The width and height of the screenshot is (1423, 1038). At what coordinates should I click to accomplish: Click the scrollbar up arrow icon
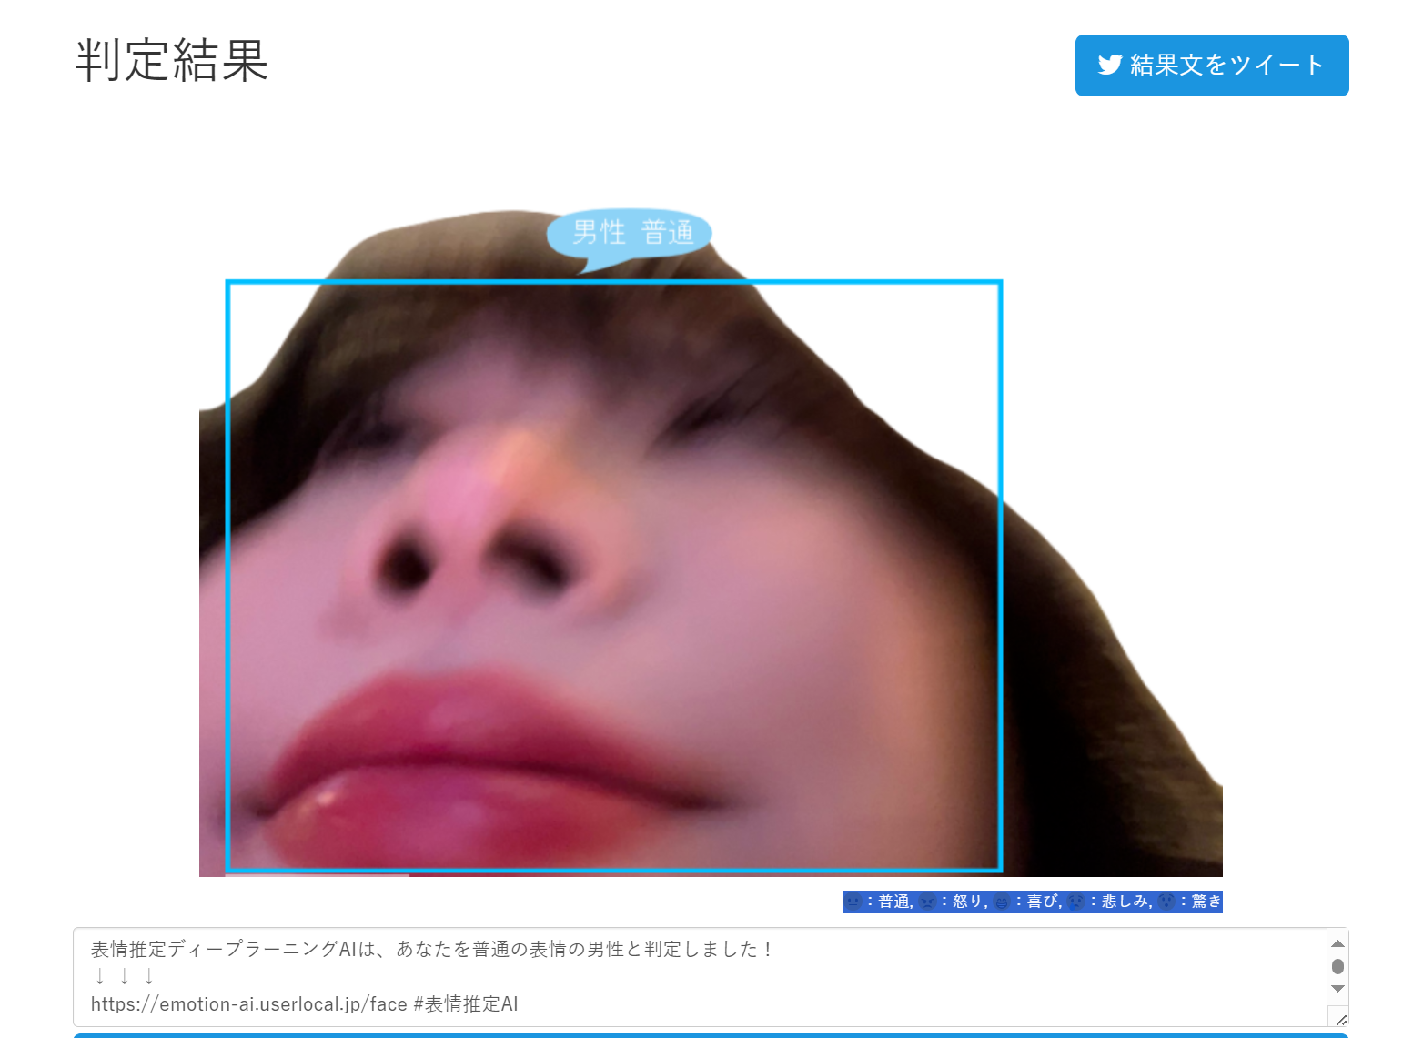1337,944
